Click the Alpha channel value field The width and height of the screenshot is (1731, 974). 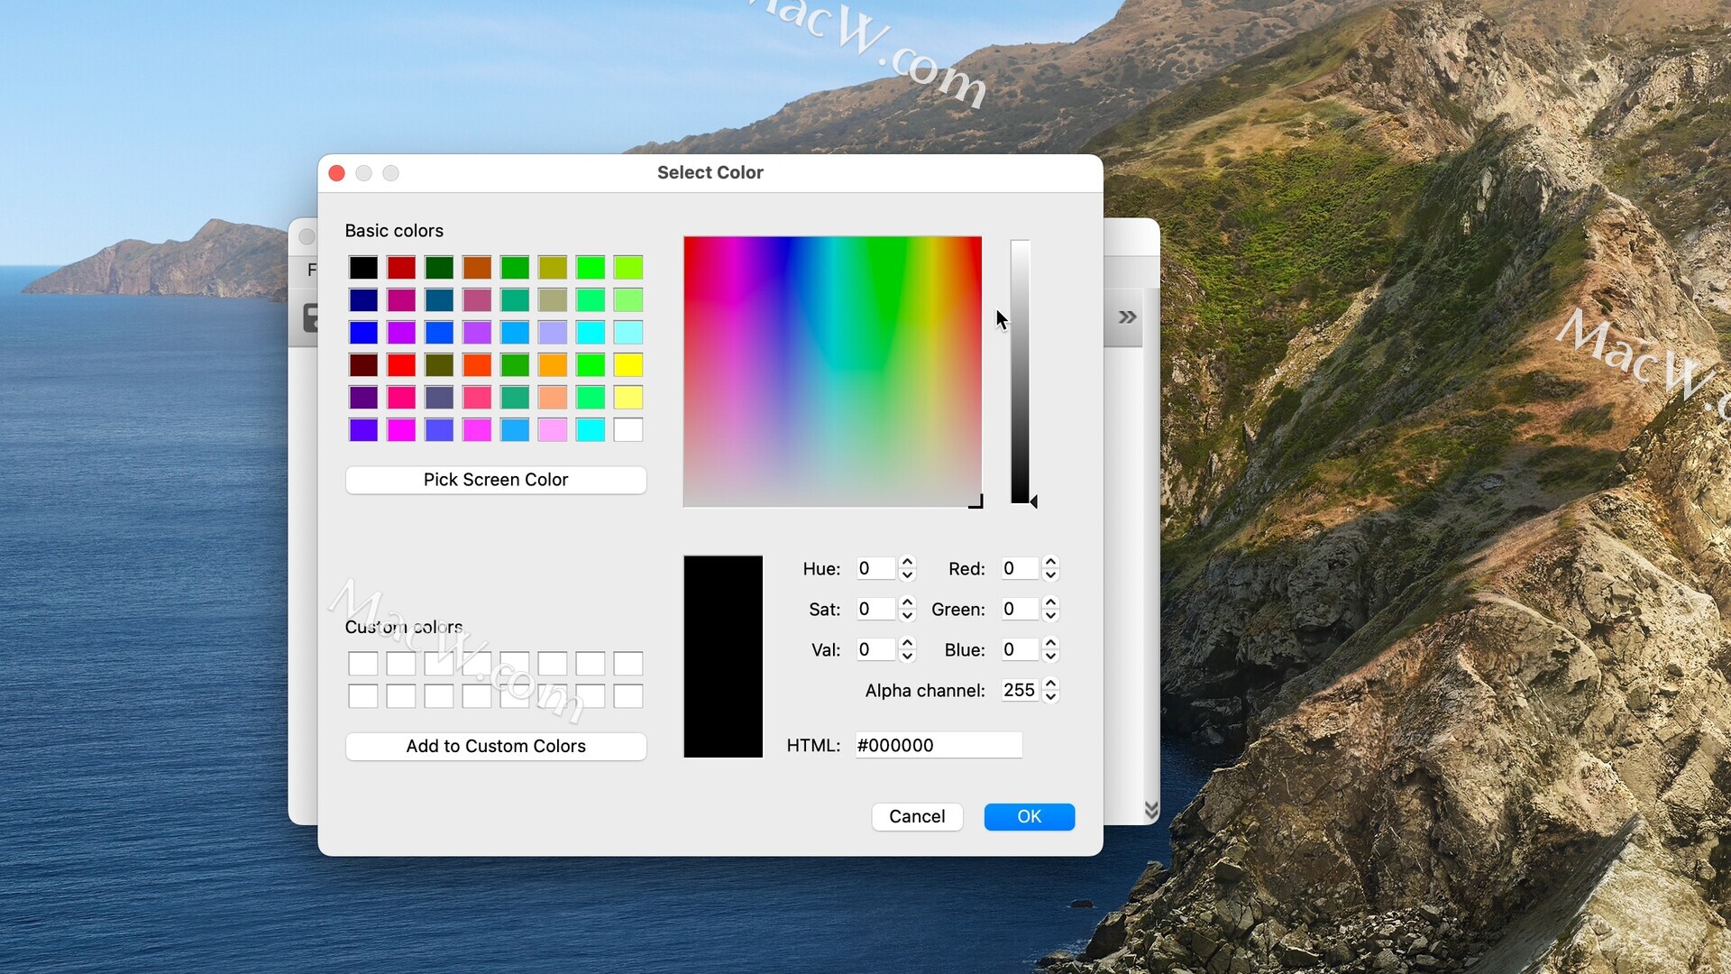pyautogui.click(x=1020, y=690)
